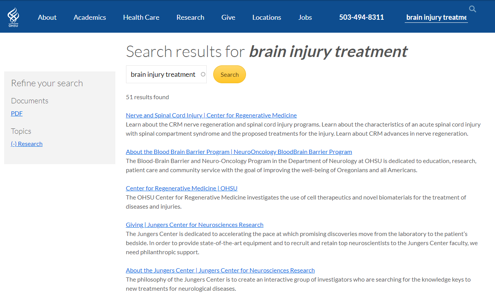This screenshot has width=495, height=304.
Task: Remove the Research topic filter
Action: click(x=27, y=144)
